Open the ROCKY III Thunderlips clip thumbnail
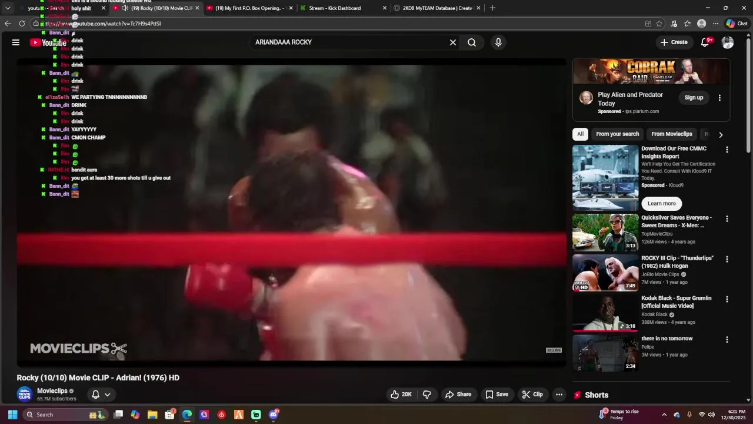Image resolution: width=753 pixels, height=424 pixels. (x=605, y=273)
